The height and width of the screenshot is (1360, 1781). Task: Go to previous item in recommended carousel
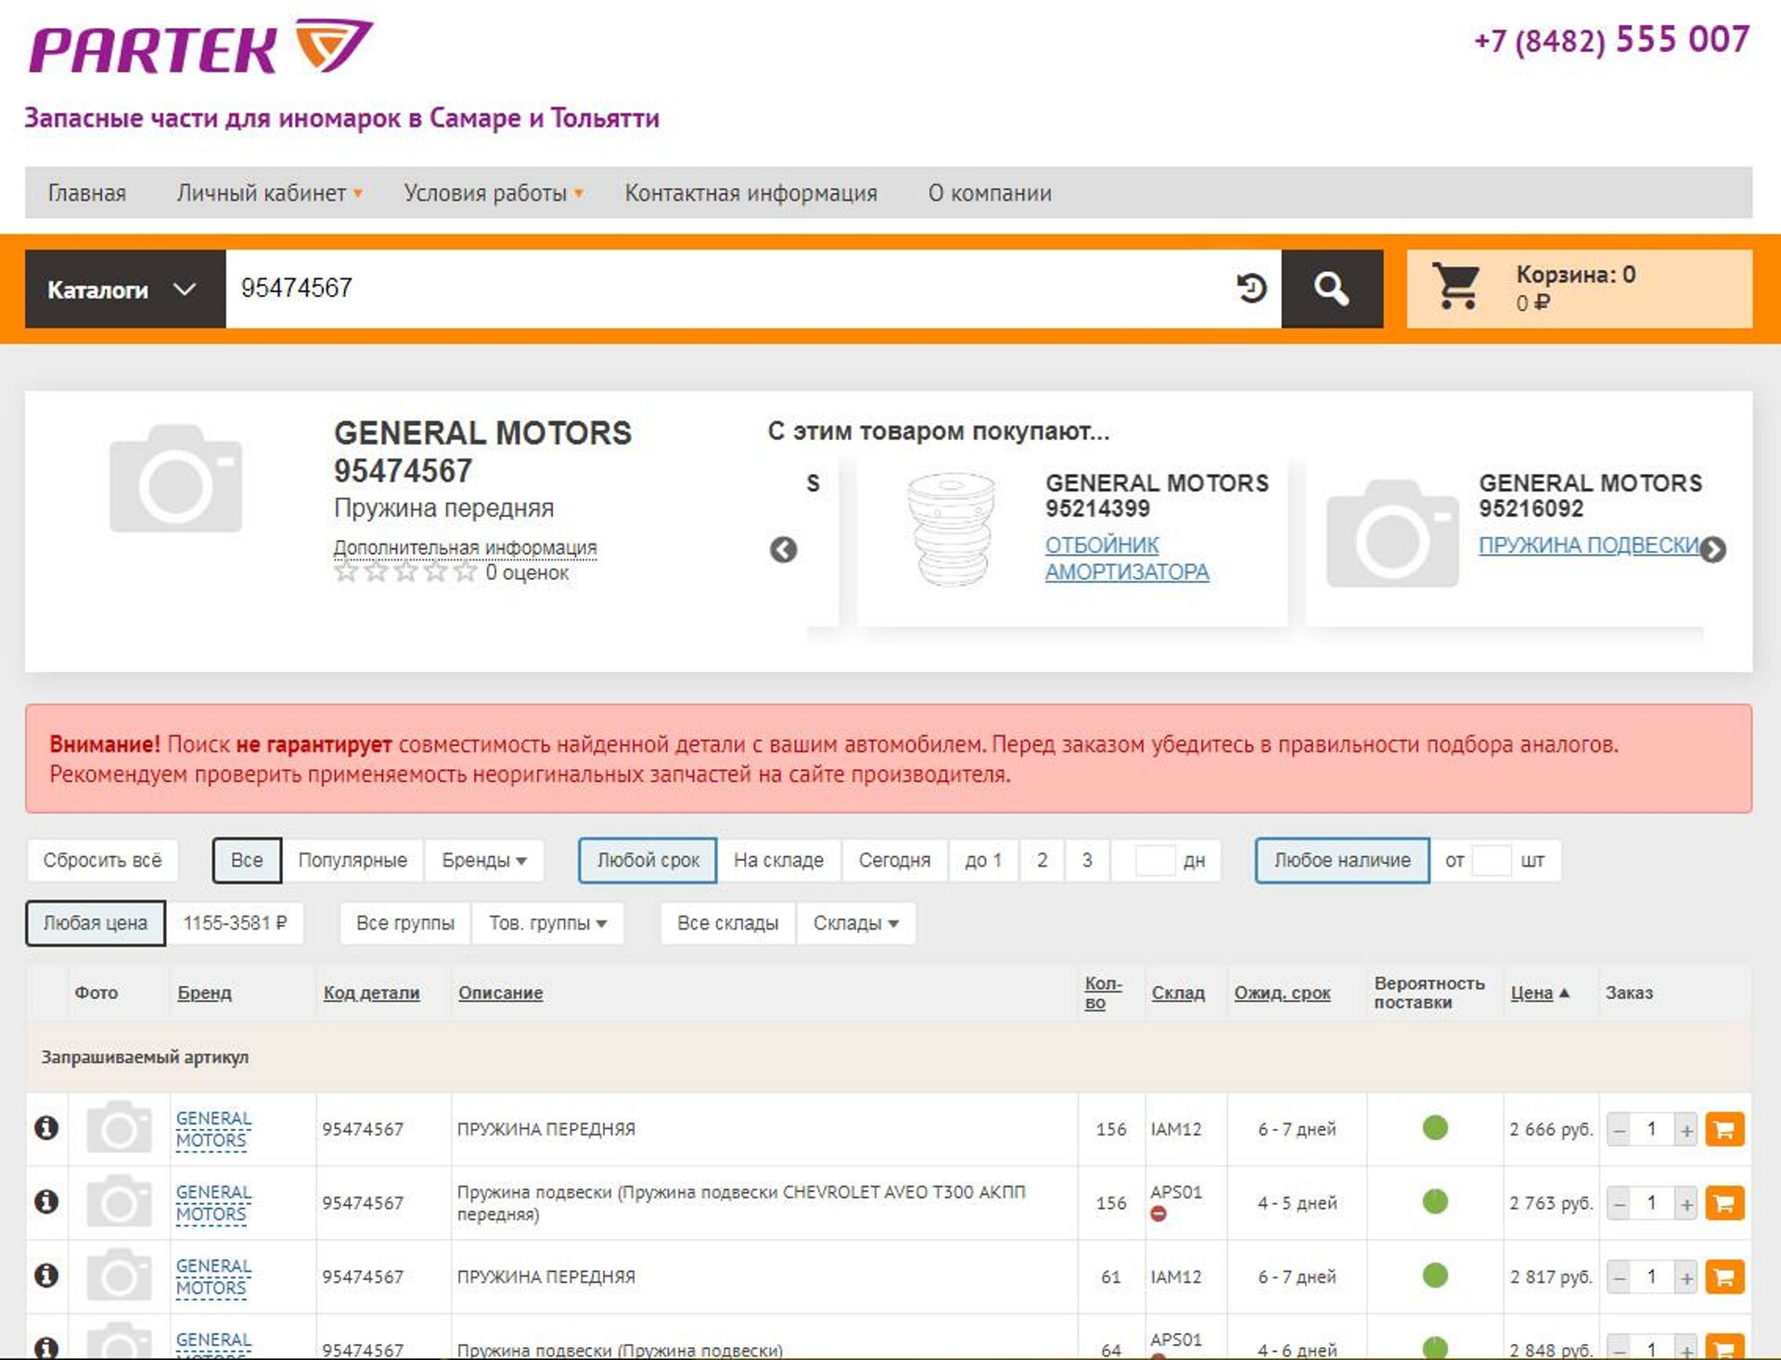tap(784, 550)
